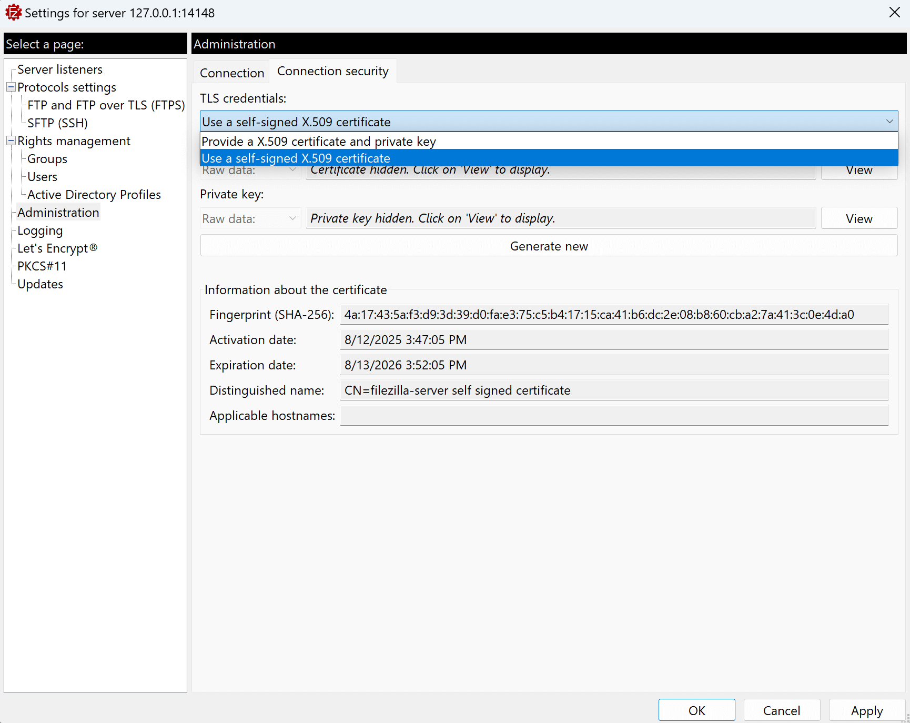Click the black 'Administration' panel header
Viewport: 910px width, 723px height.
[549, 44]
